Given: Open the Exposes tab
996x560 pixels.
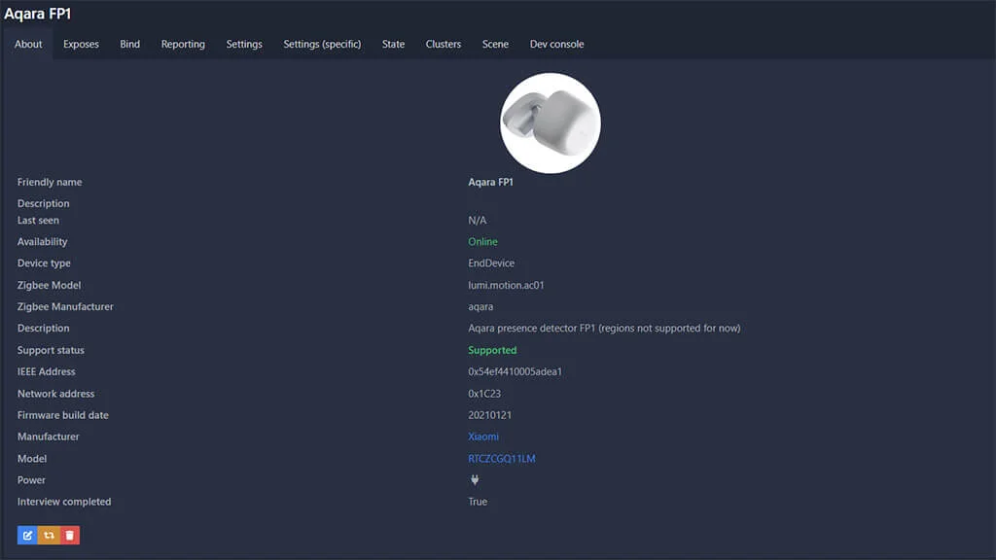Looking at the screenshot, I should click(x=81, y=44).
